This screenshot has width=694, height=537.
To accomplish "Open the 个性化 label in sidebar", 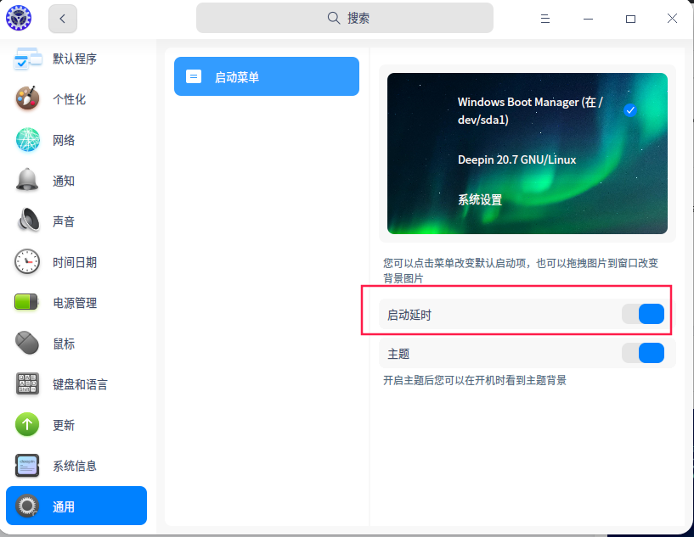I will click(69, 99).
